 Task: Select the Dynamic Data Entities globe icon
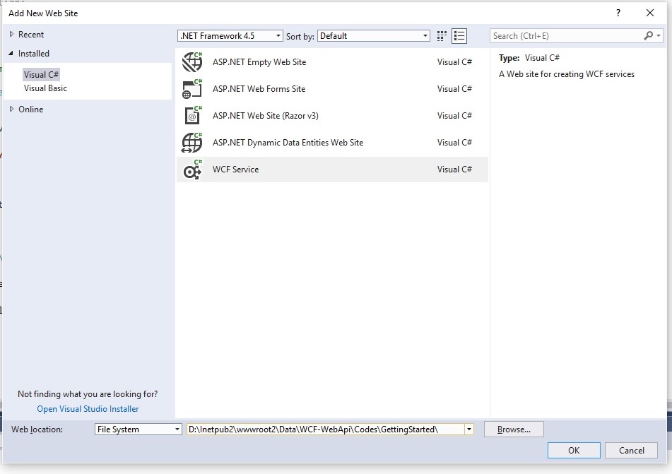(x=192, y=143)
